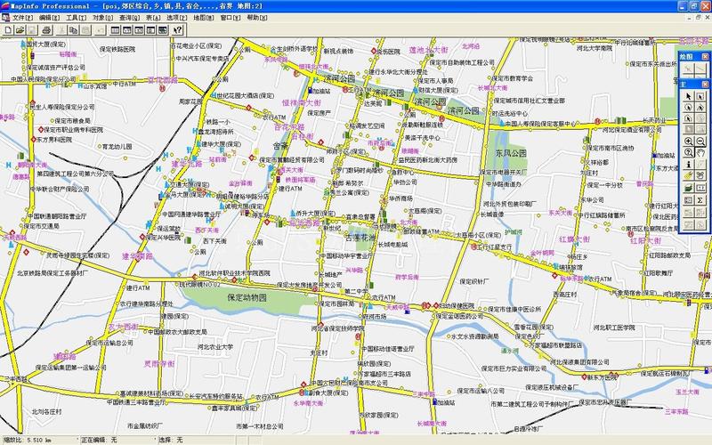
Task: Open the Change View magnifier-question tool
Action: point(688,152)
